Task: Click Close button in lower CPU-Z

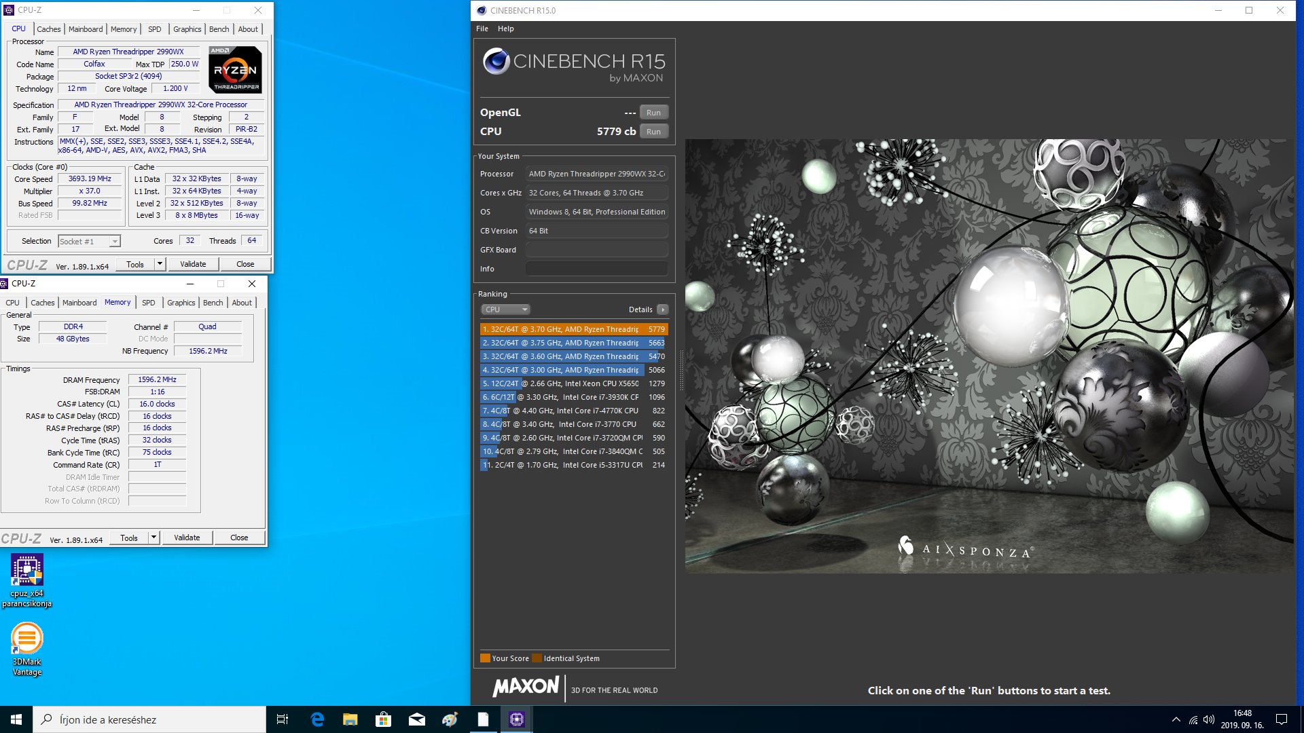Action: [239, 538]
